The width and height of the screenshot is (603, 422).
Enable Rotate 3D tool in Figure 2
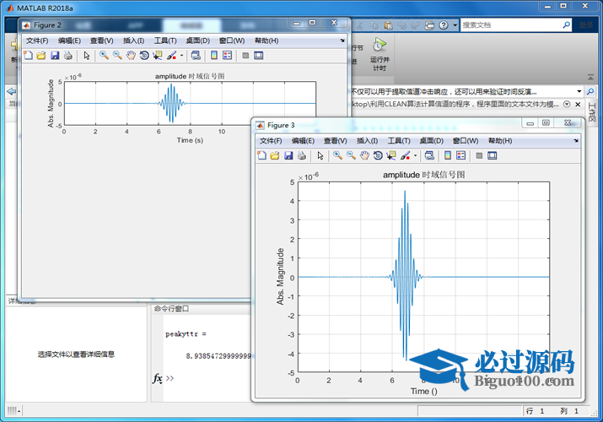(144, 56)
